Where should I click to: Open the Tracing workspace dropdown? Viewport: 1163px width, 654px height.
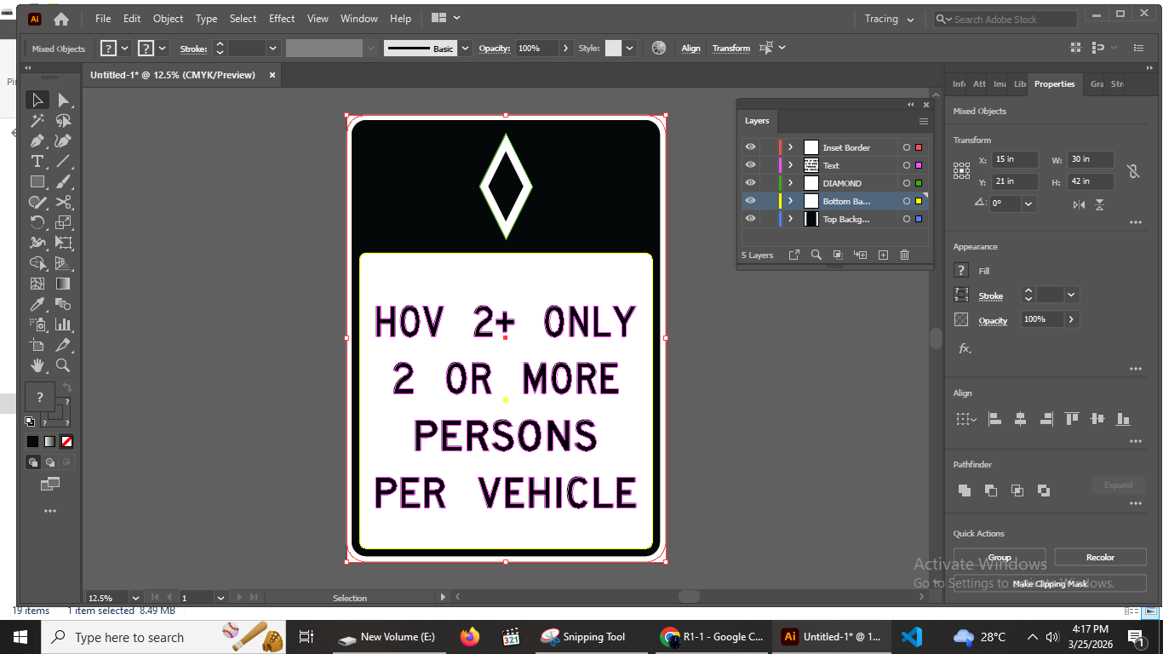click(x=890, y=19)
